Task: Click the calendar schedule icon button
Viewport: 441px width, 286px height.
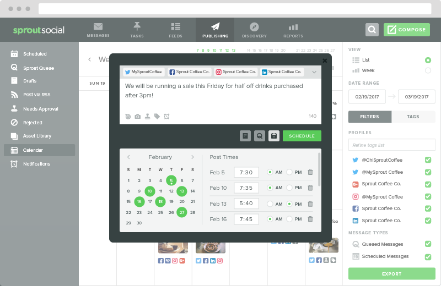Action: point(274,136)
